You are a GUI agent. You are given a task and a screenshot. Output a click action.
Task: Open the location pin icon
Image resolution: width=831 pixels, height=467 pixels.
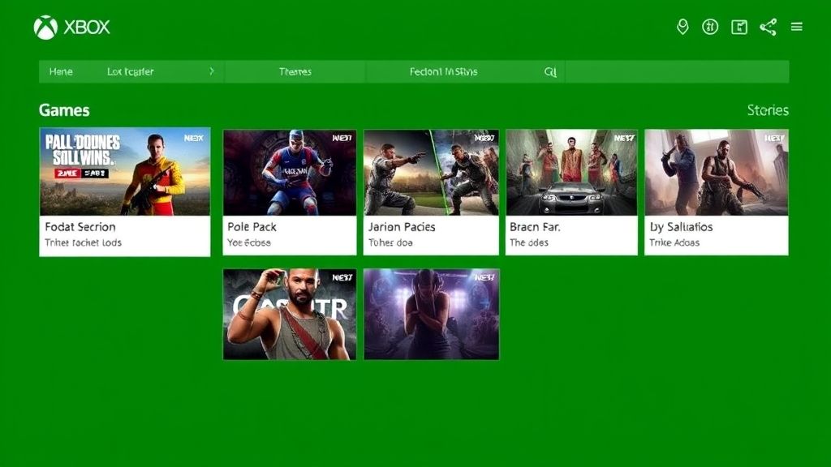pos(682,26)
